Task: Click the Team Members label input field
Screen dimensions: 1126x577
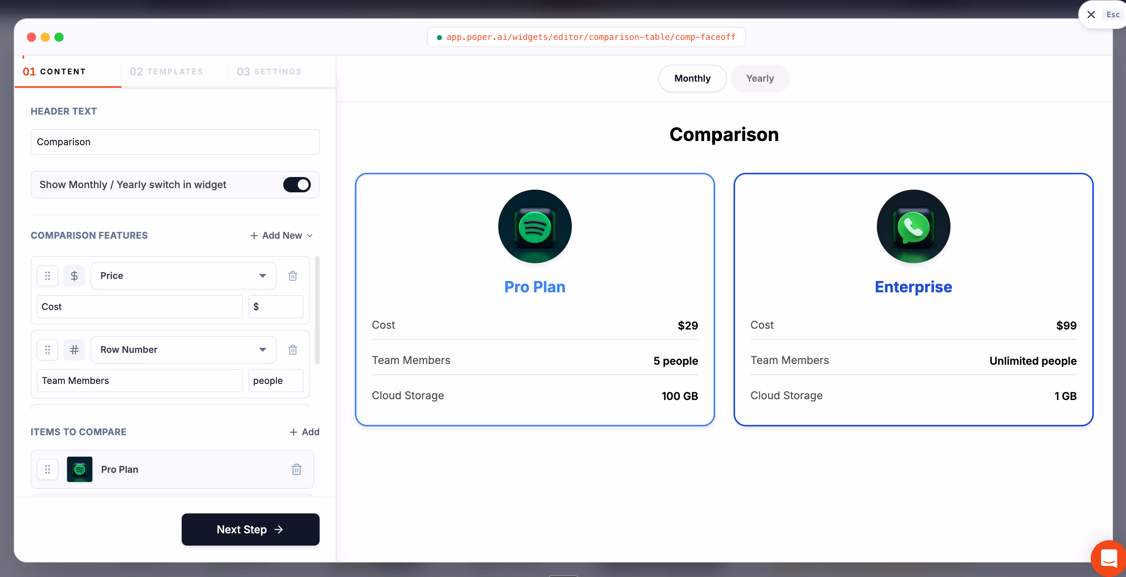Action: [140, 381]
